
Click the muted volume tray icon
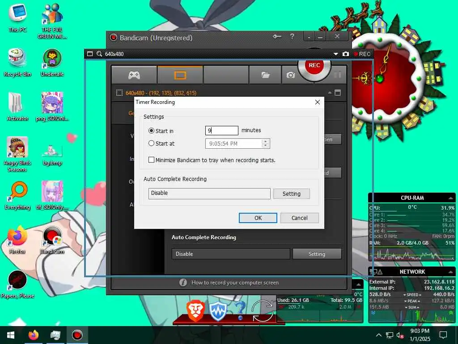pyautogui.click(x=400, y=335)
